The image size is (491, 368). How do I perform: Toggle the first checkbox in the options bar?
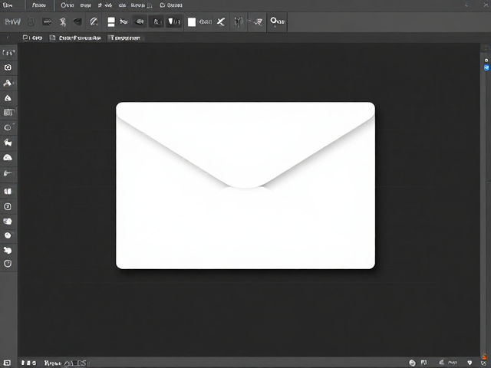pos(25,38)
